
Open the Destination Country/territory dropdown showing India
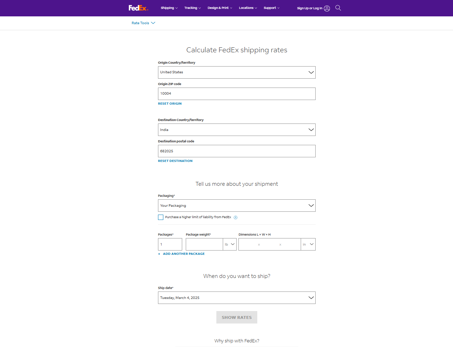pyautogui.click(x=237, y=130)
